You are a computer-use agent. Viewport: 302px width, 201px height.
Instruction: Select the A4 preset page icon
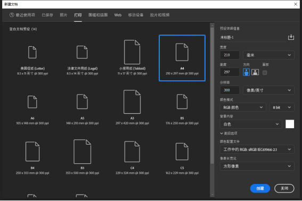pos(182,52)
